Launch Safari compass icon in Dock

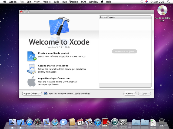(x=55, y=122)
